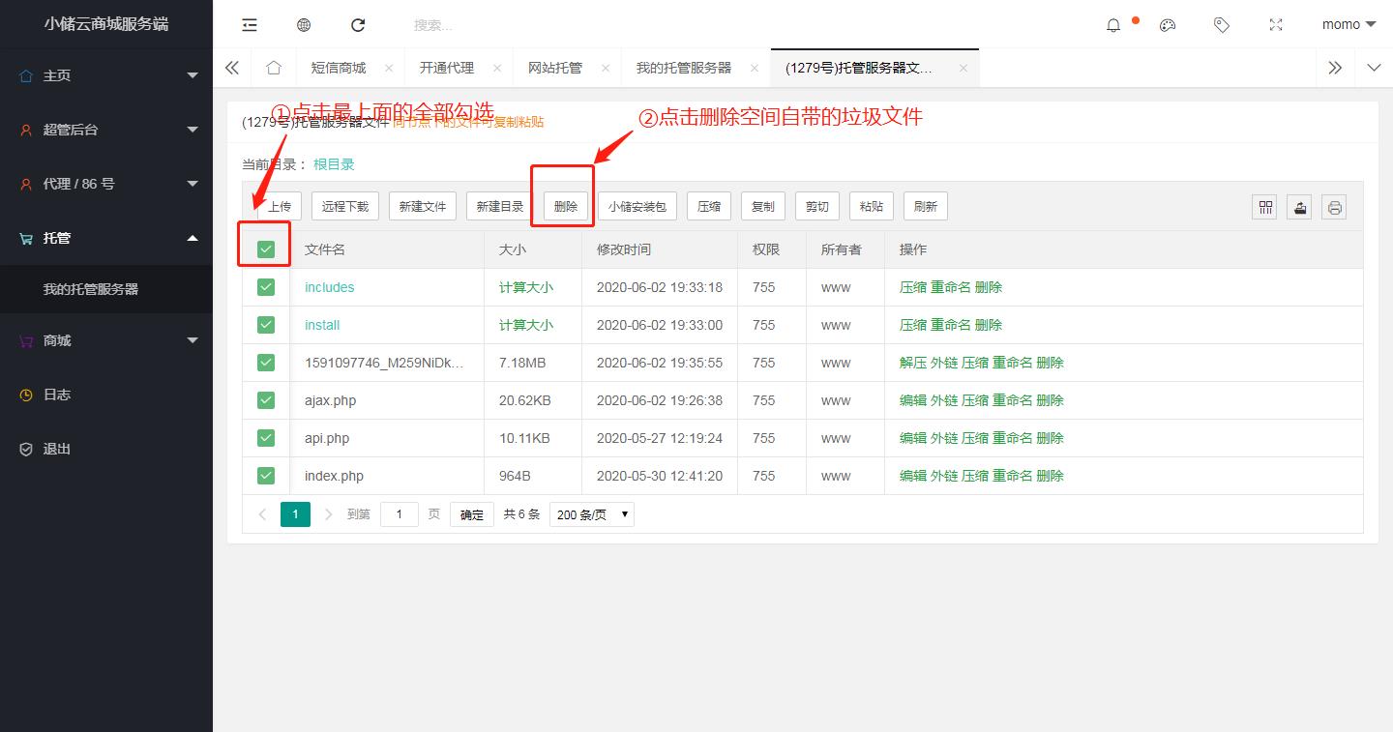Open the notification bell
Screen dimensions: 1393x732
click(x=1113, y=25)
